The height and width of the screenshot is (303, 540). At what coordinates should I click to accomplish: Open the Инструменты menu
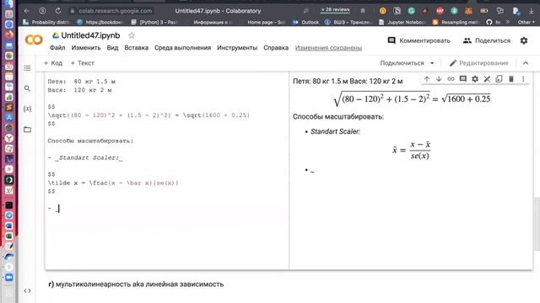237,48
